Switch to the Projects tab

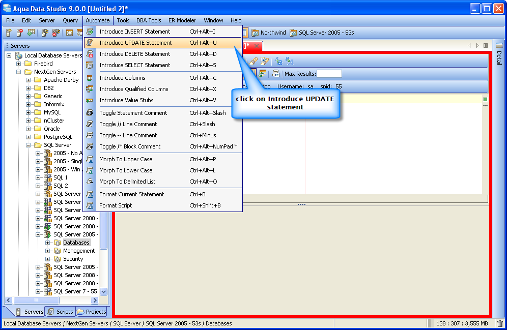pos(92,312)
